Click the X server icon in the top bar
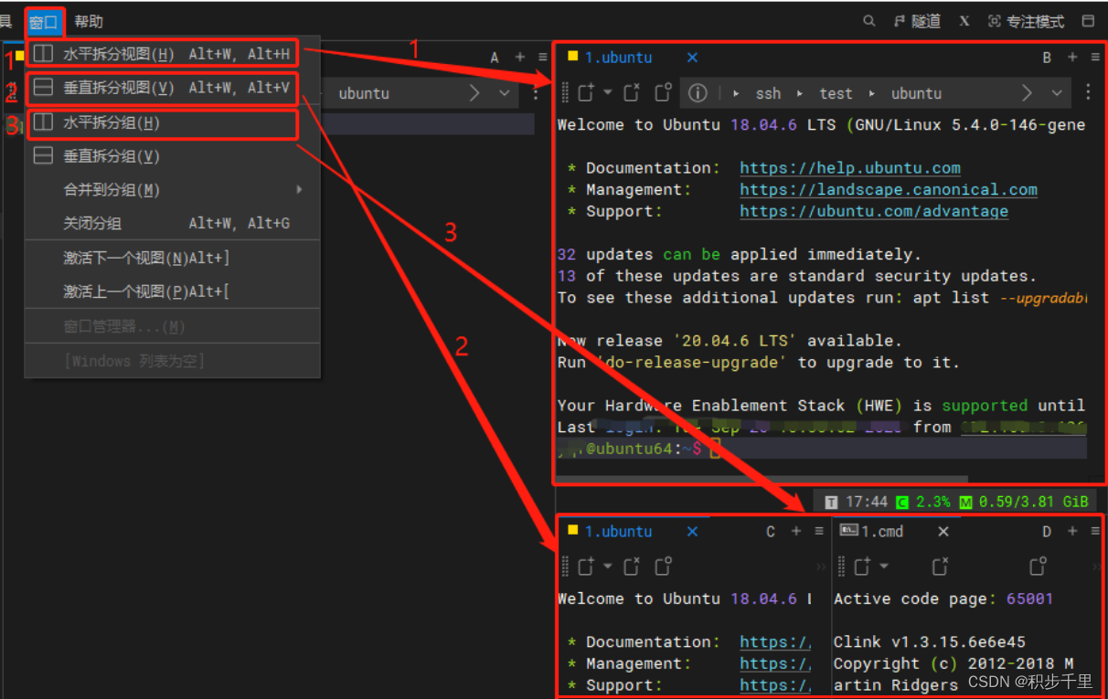The image size is (1108, 699). pos(964,21)
